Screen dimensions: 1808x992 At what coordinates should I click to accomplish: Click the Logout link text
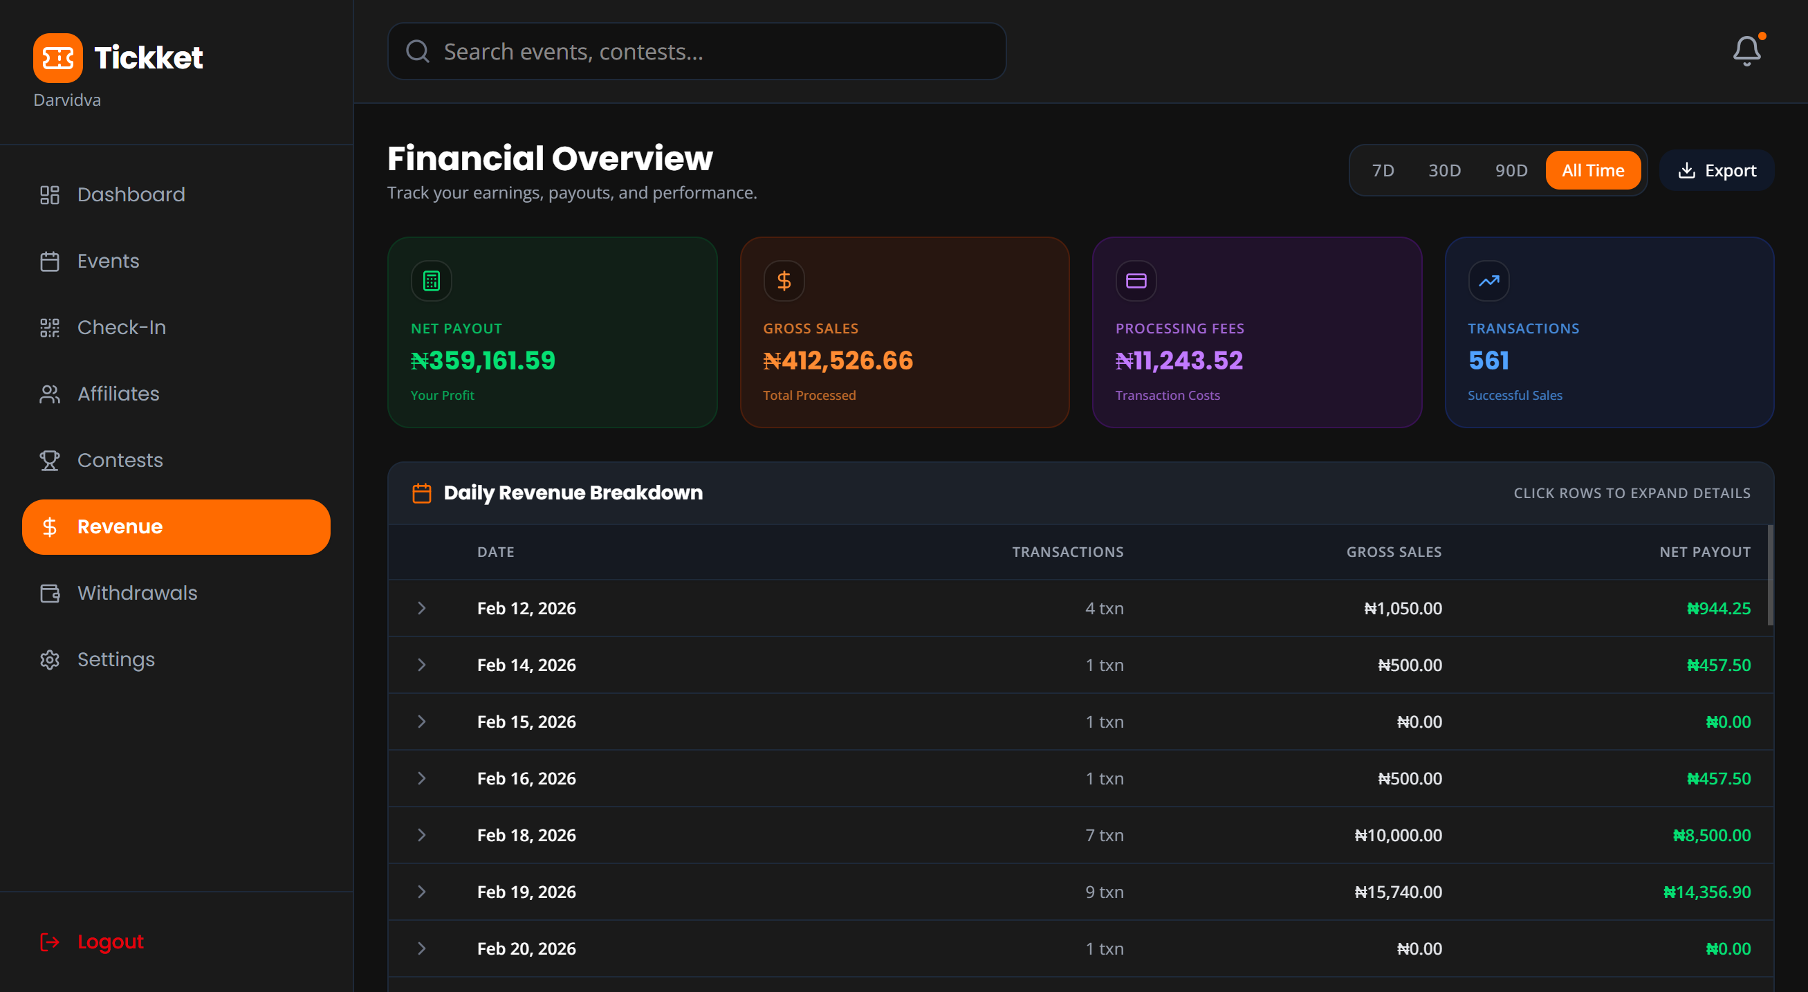110,942
